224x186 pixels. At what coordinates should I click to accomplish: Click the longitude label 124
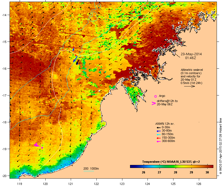(x=148, y=184)
